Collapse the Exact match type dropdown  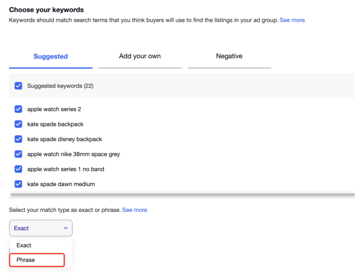tap(41, 228)
